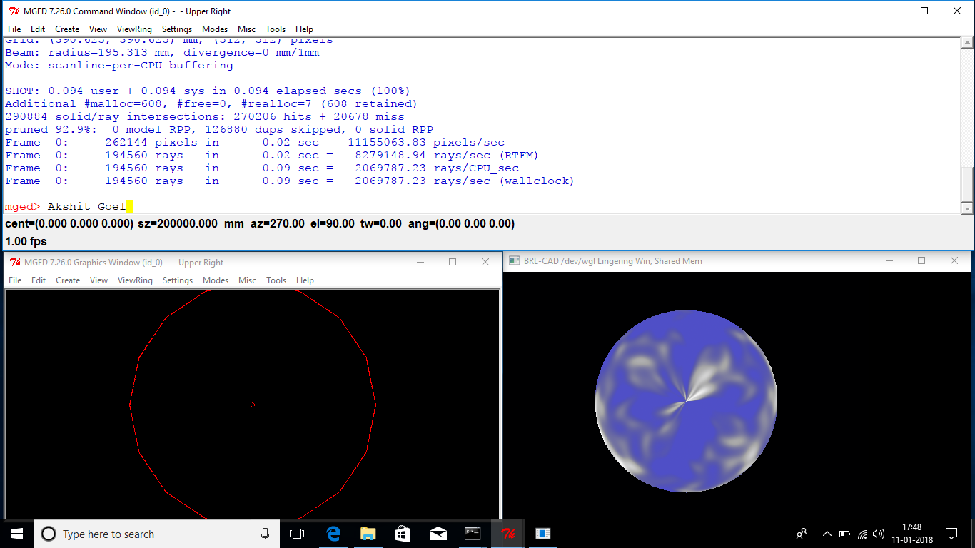This screenshot has height=548, width=975.
Task: Open File menu in Graphics Window
Action: 15,280
